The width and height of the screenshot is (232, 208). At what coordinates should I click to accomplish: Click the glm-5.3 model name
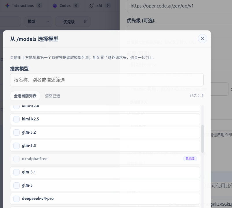(x=29, y=145)
